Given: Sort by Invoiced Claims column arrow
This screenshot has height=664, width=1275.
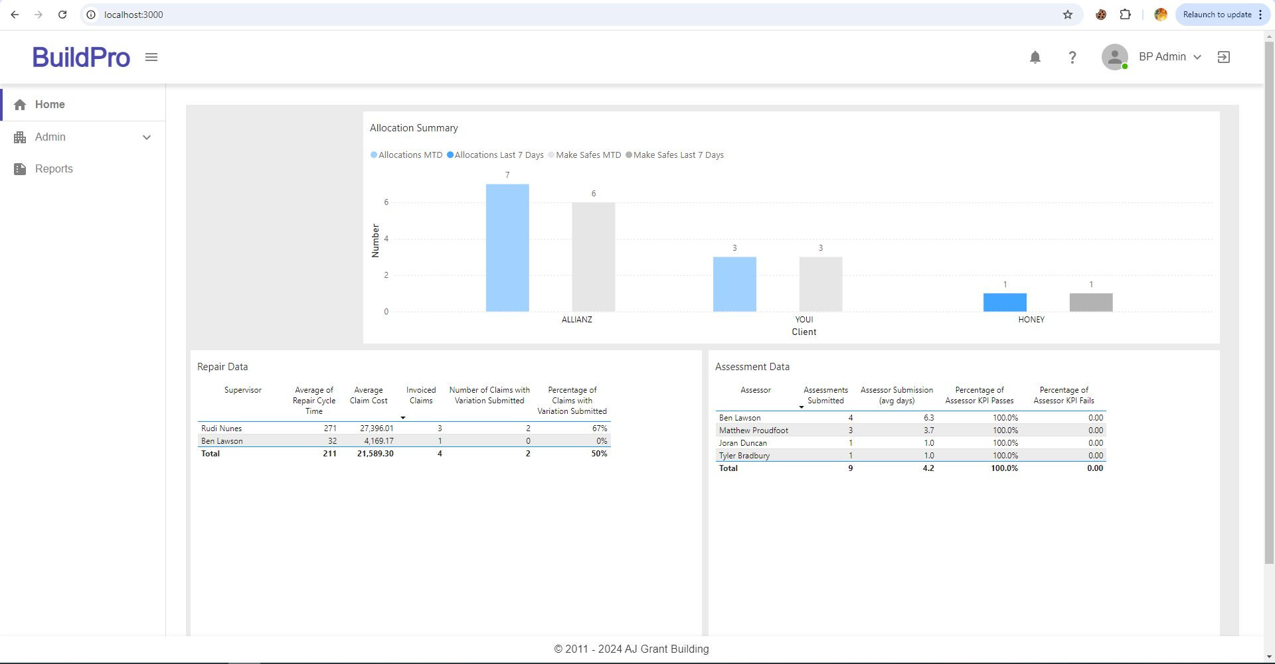Looking at the screenshot, I should (x=402, y=418).
